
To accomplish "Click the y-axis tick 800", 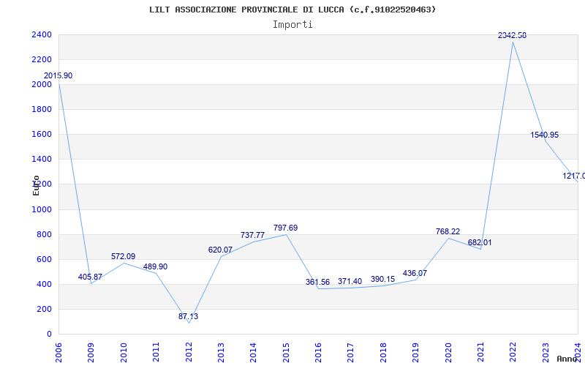I will point(44,234).
